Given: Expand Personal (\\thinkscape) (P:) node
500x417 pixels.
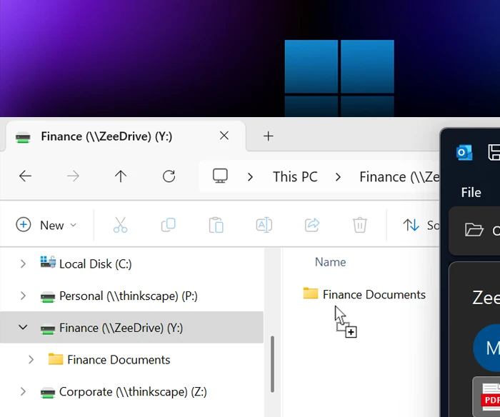Looking at the screenshot, I should [23, 296].
